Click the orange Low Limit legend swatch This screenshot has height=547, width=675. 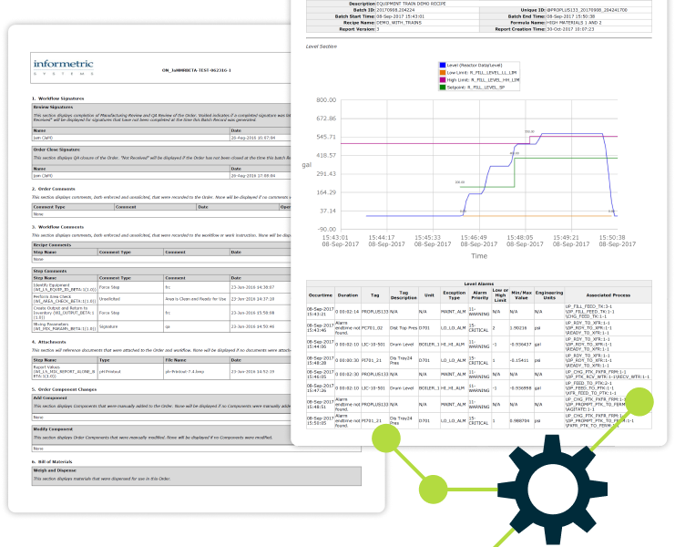(x=443, y=73)
